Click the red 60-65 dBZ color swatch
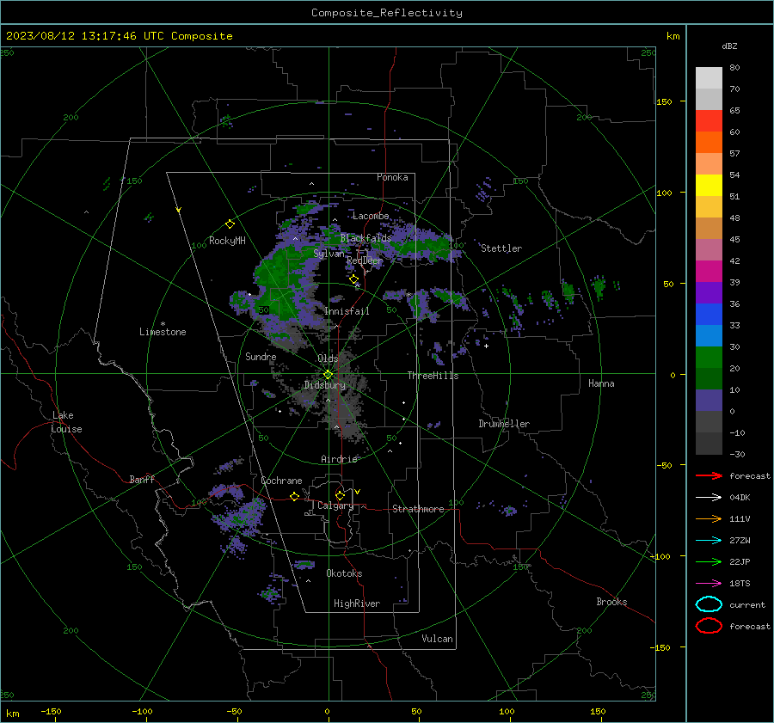Image resolution: width=774 pixels, height=723 pixels. [709, 120]
